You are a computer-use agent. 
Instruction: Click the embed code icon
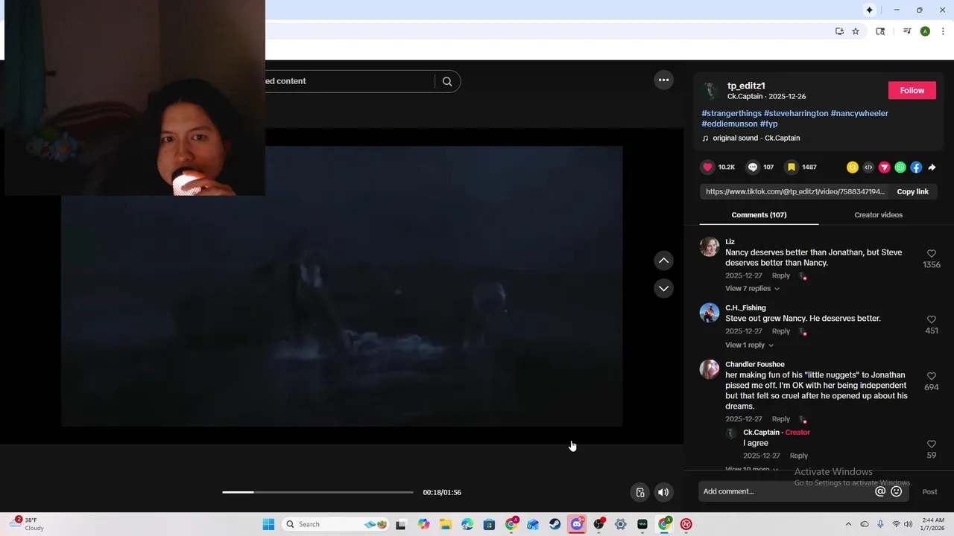tap(868, 167)
